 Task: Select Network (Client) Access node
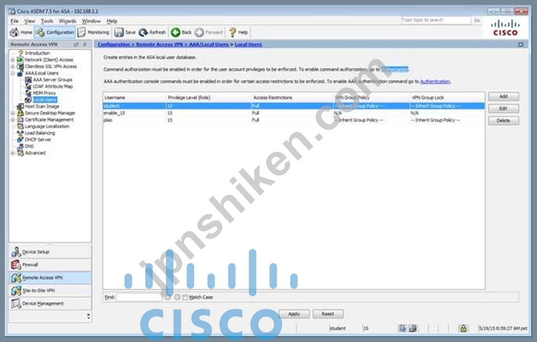48,60
